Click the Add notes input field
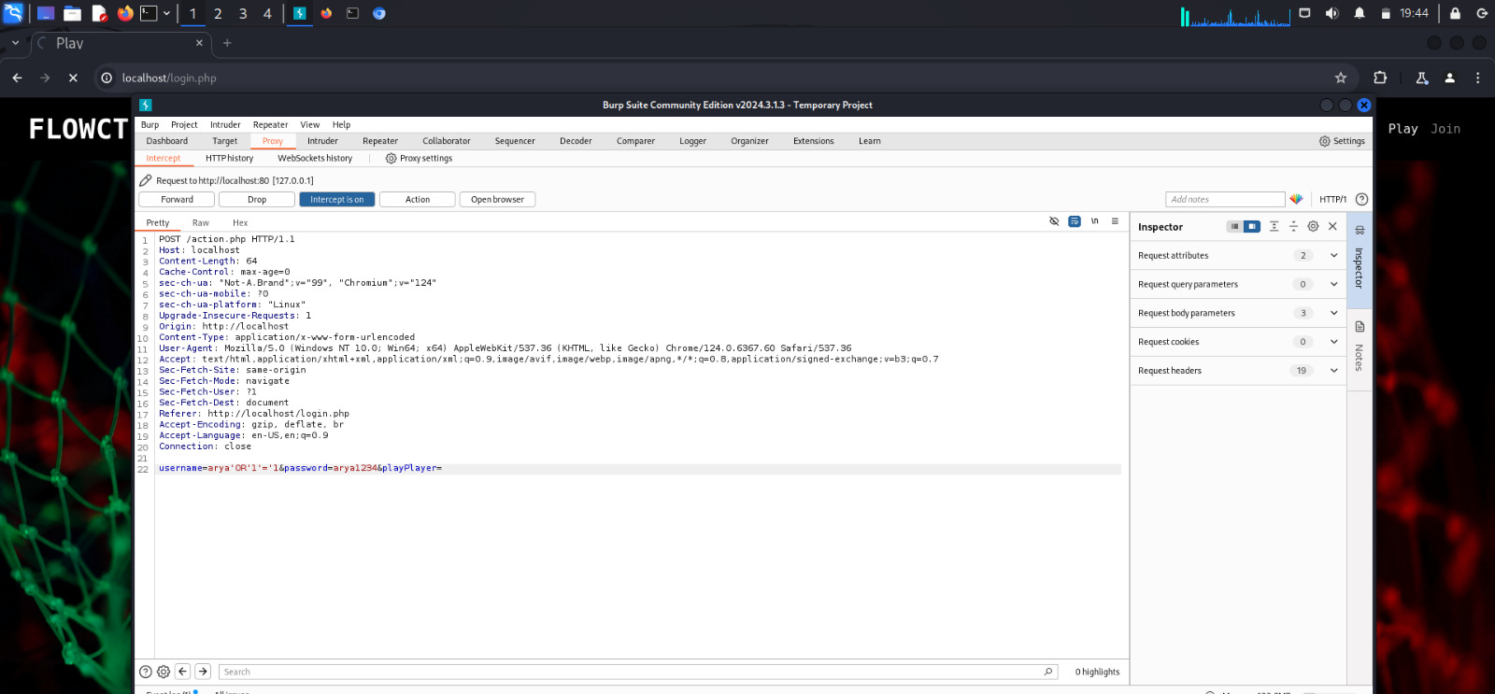Viewport: 1495px width, 694px height. [1225, 199]
